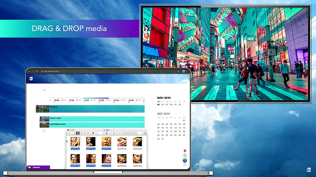Image resolution: width=316 pixels, height=177 pixels.
Task: Open the Finder group-by dropdown
Action: click(107, 133)
